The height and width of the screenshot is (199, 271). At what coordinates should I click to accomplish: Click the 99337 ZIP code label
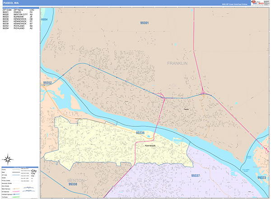196,176
